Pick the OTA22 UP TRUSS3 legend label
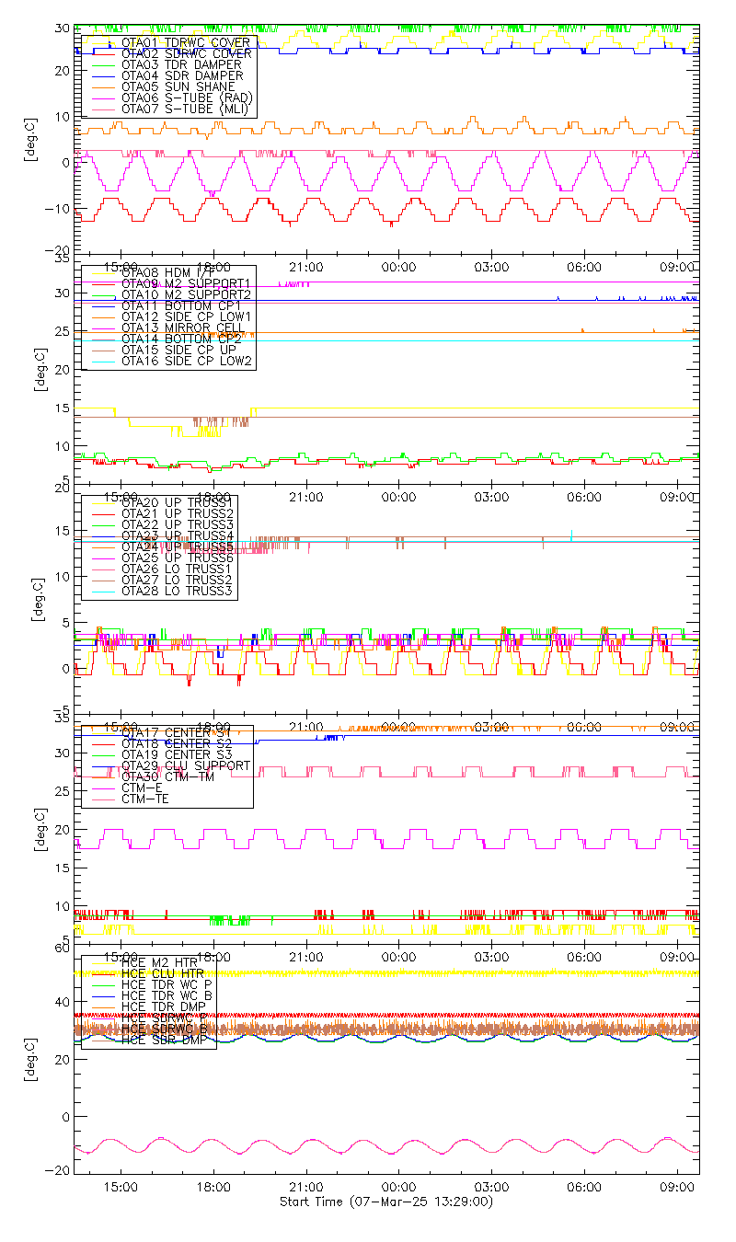 178,524
